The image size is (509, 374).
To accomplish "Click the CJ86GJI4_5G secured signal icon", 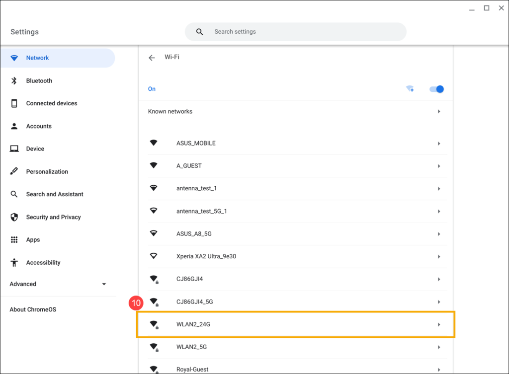I will [x=154, y=302].
